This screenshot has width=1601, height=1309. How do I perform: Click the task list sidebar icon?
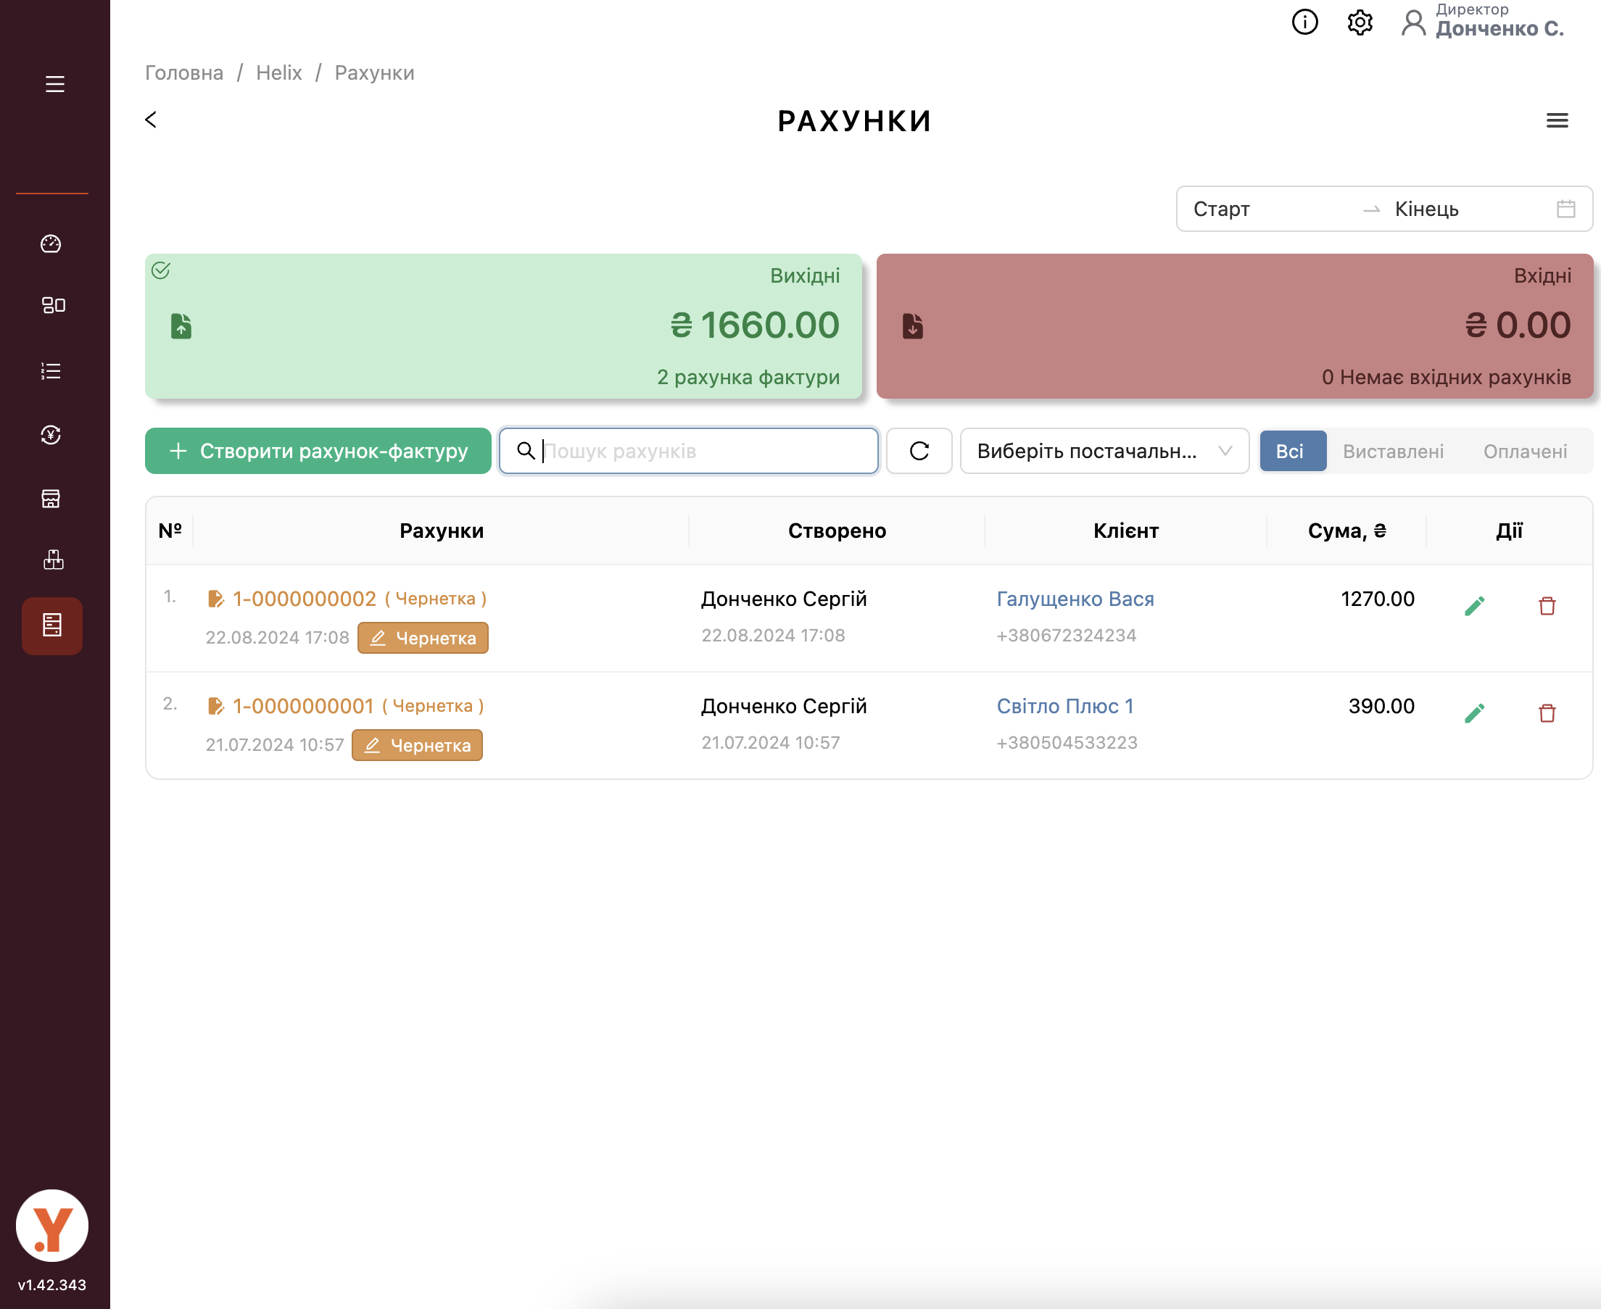pos(51,371)
